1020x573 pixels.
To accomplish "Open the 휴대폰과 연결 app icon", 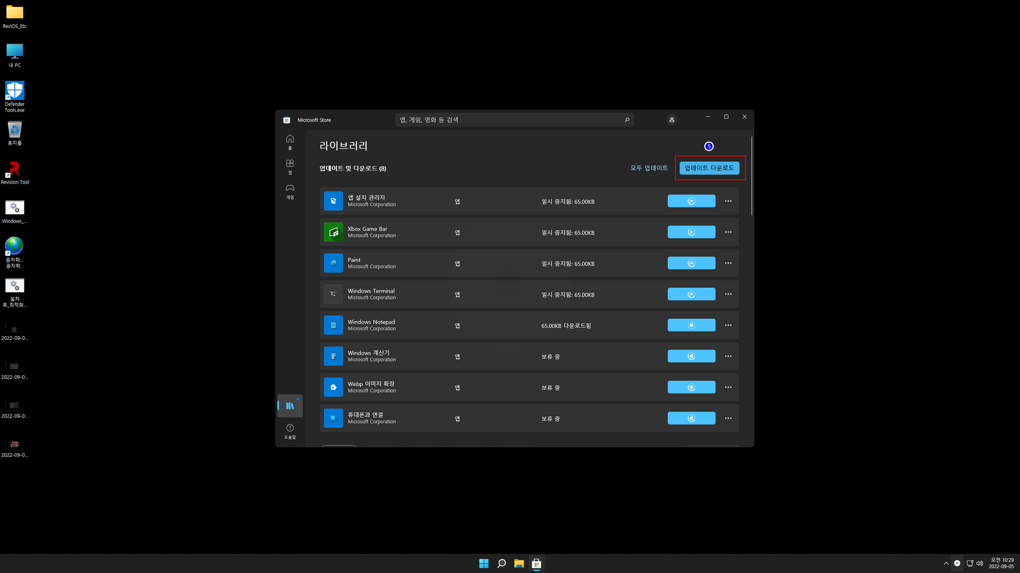I will [334, 418].
